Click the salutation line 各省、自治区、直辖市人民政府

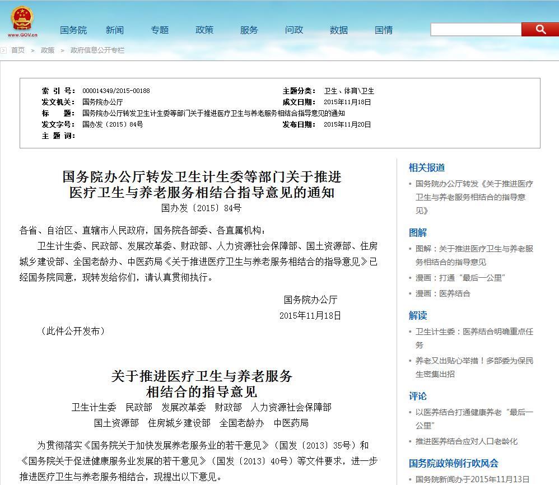pyautogui.click(x=142, y=230)
